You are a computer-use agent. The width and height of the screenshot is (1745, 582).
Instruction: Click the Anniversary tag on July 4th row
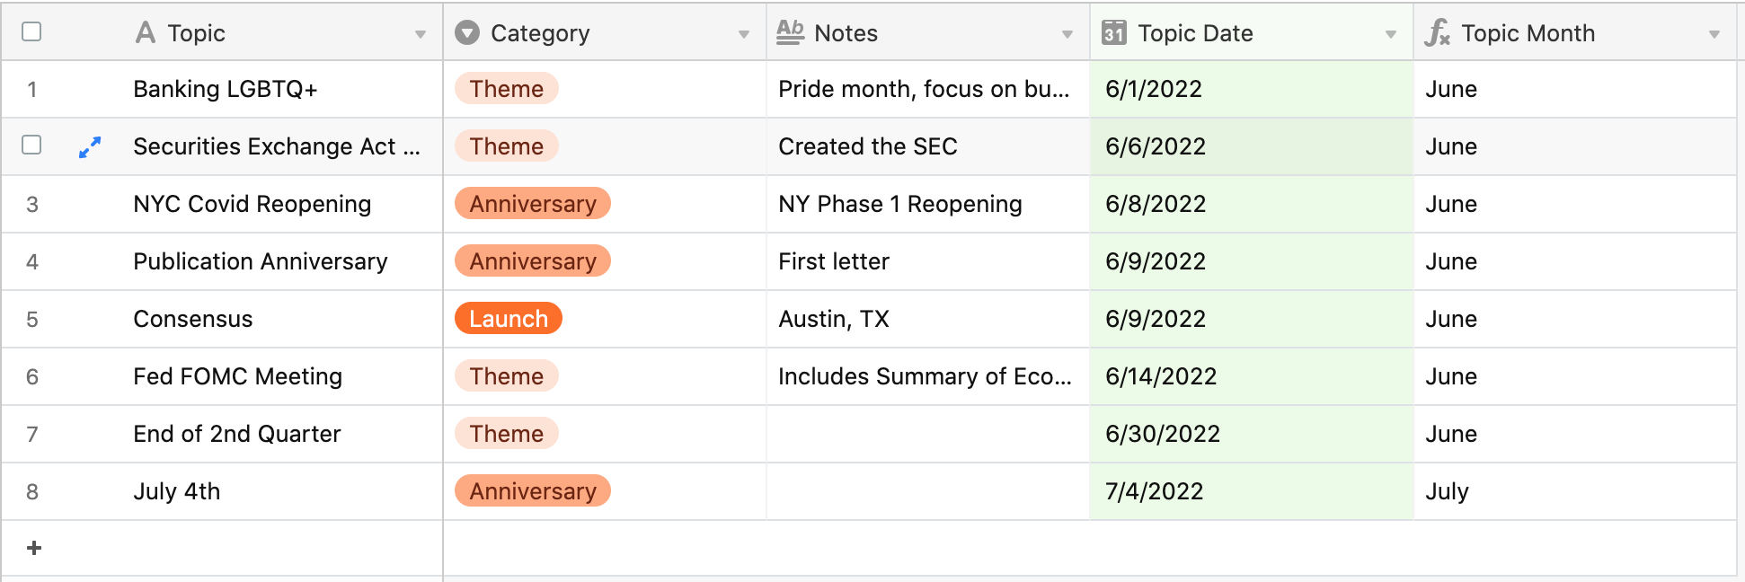[x=533, y=491]
